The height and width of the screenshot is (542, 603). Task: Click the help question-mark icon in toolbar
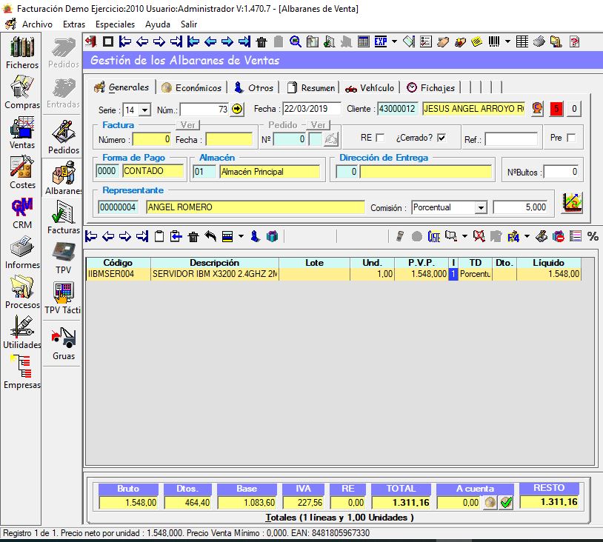point(575,41)
